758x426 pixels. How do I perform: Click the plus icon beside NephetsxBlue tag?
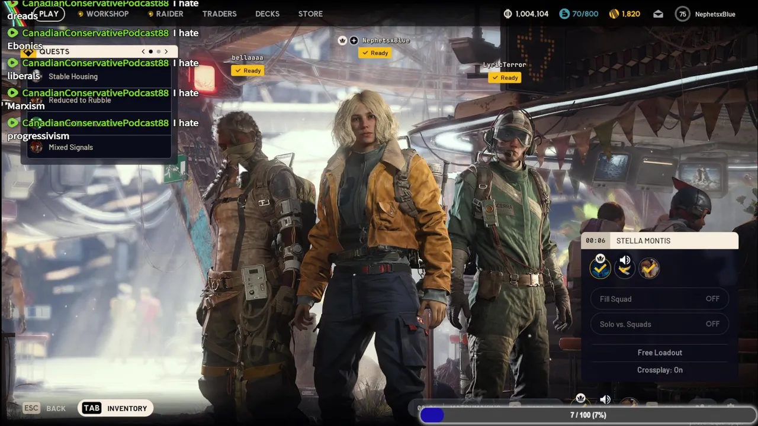[354, 40]
